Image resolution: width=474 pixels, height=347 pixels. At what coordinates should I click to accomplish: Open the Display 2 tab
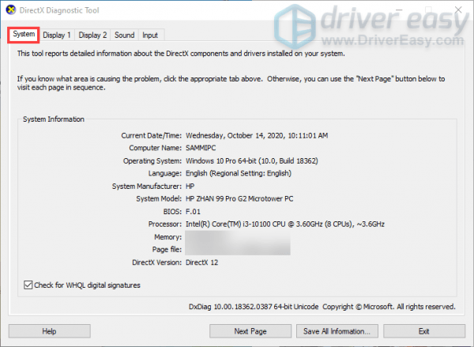point(92,36)
